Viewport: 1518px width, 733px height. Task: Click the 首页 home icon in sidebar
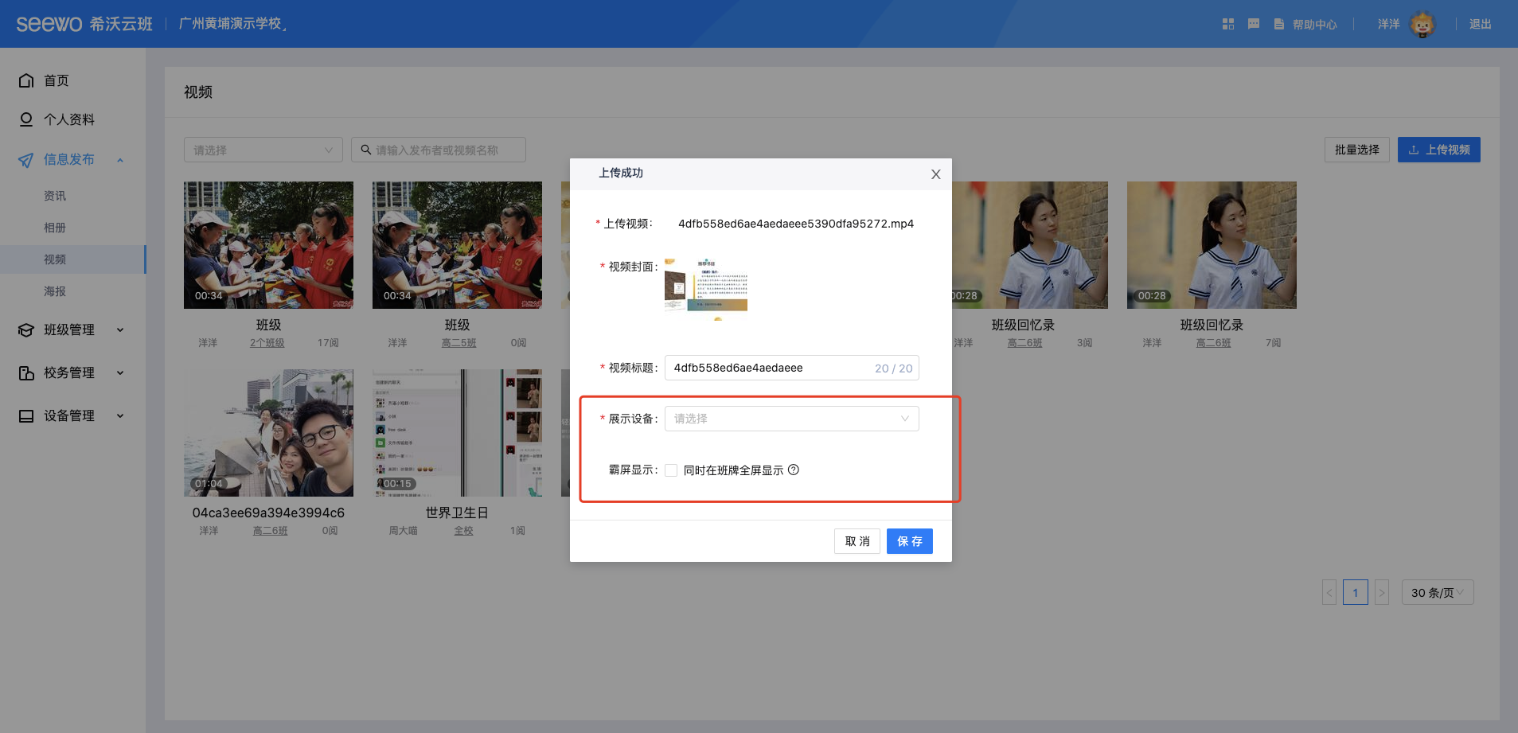pos(26,80)
